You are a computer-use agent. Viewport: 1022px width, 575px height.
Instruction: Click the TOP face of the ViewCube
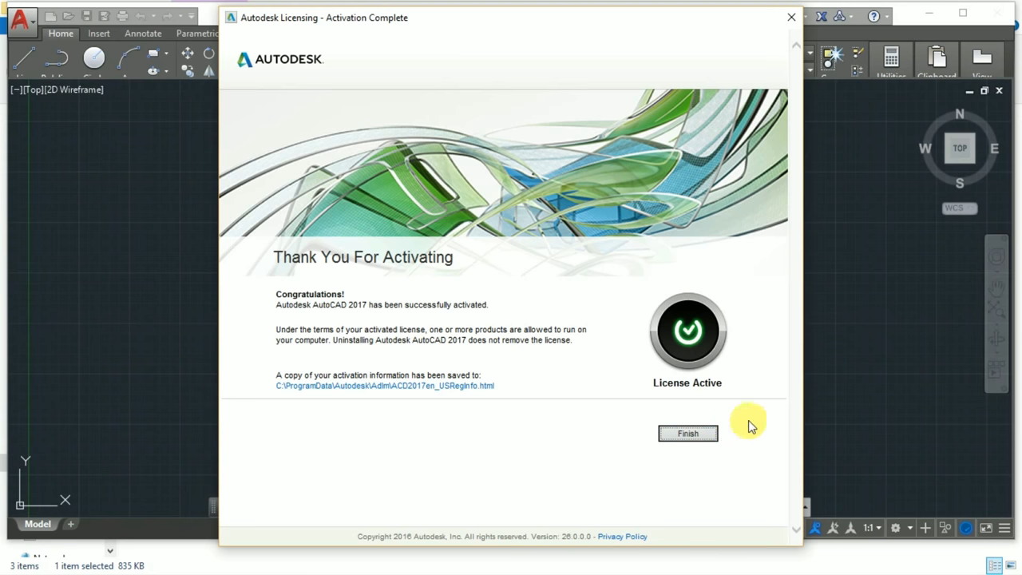pos(960,148)
